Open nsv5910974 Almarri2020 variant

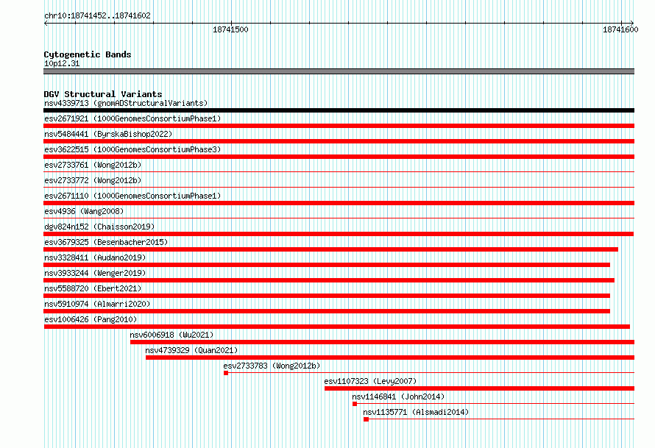point(97,304)
